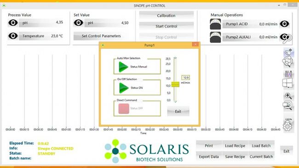
Task: Click the 10,9 ml/min value field
Action: (x=185, y=78)
